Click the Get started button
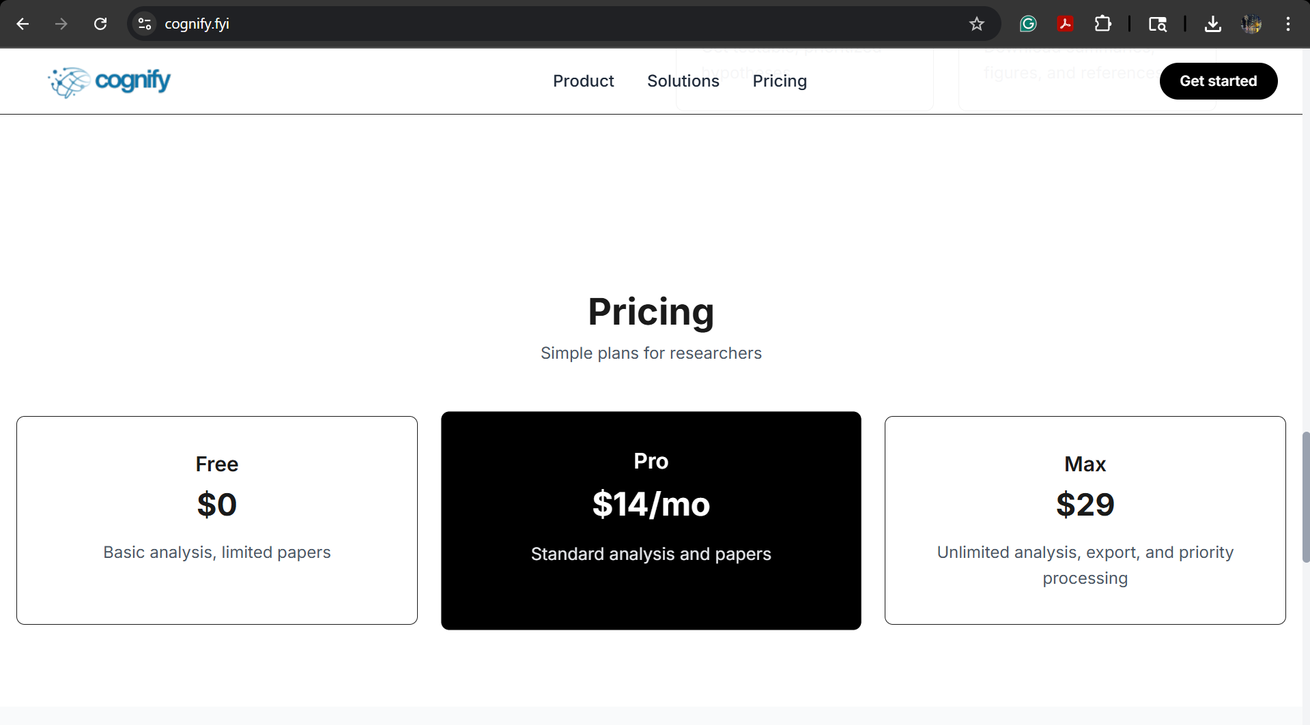Screen dimensions: 1310x725 tap(1219, 81)
